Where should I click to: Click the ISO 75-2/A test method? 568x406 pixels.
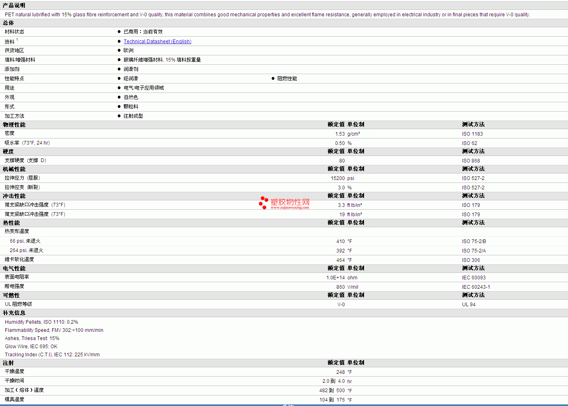(474, 251)
